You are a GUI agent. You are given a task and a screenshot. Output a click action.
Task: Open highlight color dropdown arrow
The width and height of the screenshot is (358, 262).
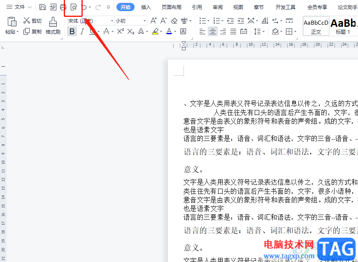[x=161, y=32]
